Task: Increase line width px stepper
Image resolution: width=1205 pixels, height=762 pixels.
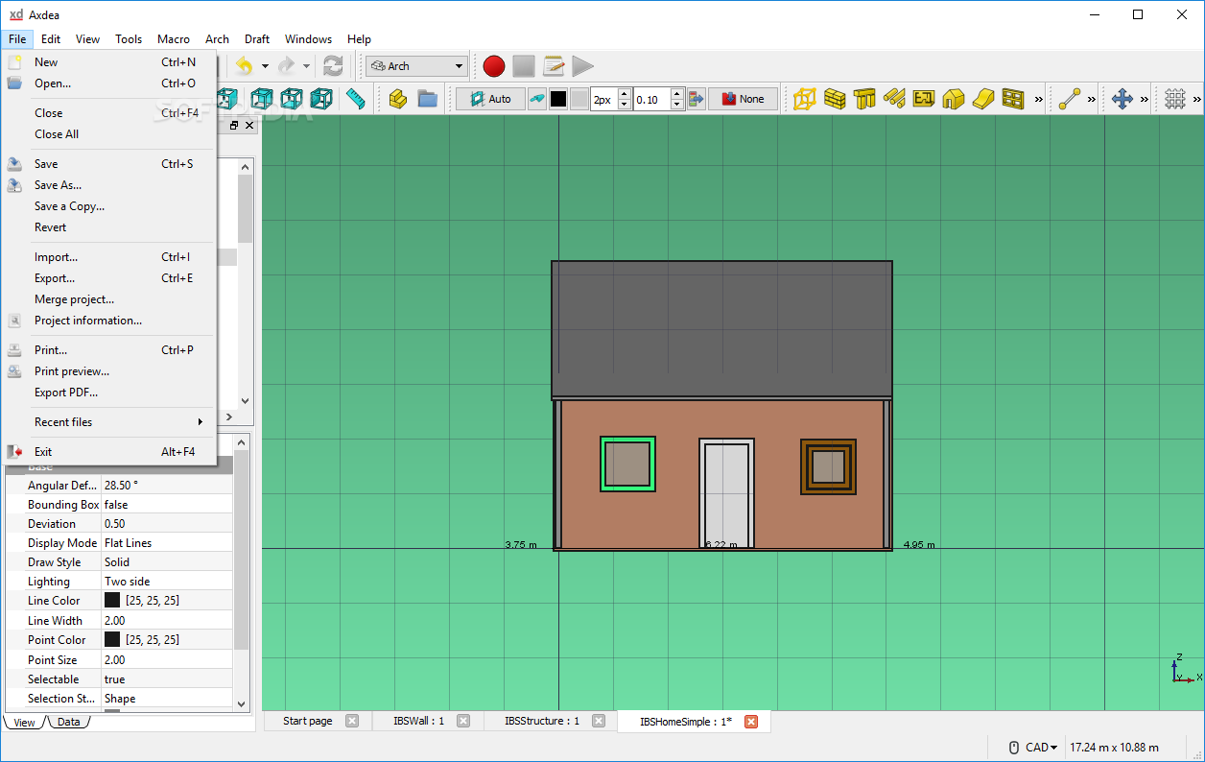Action: tap(625, 94)
